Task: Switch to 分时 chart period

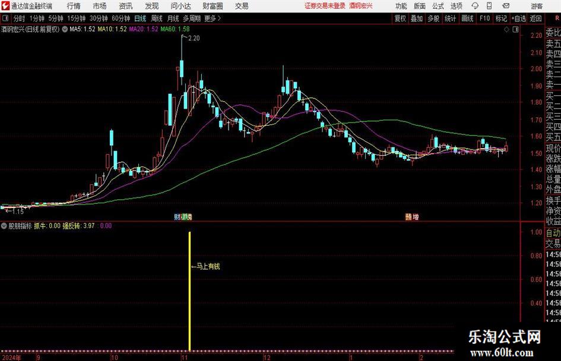Action: (x=19, y=18)
